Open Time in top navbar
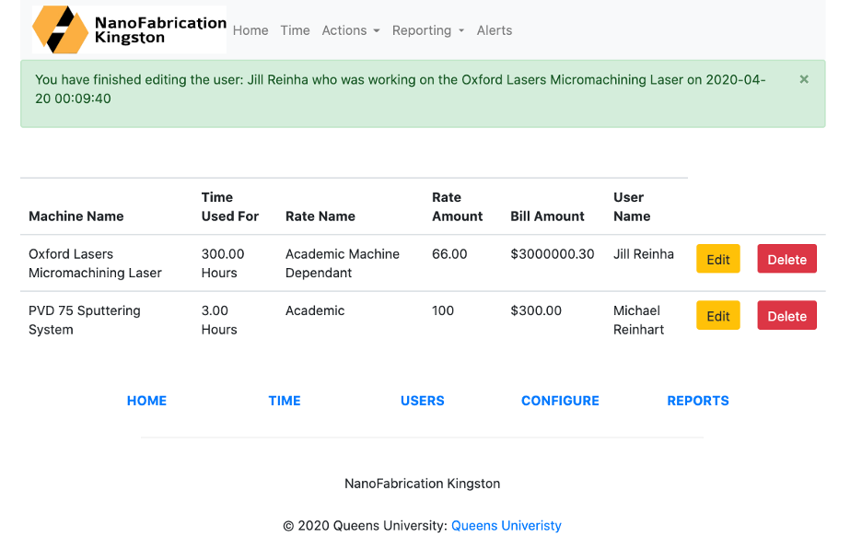The image size is (862, 549). point(295,30)
